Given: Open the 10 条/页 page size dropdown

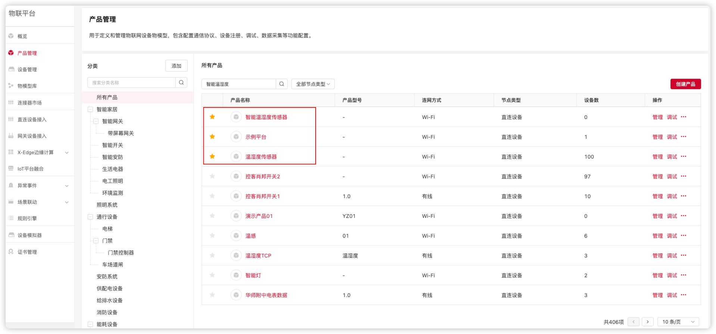Looking at the screenshot, I should (678, 322).
